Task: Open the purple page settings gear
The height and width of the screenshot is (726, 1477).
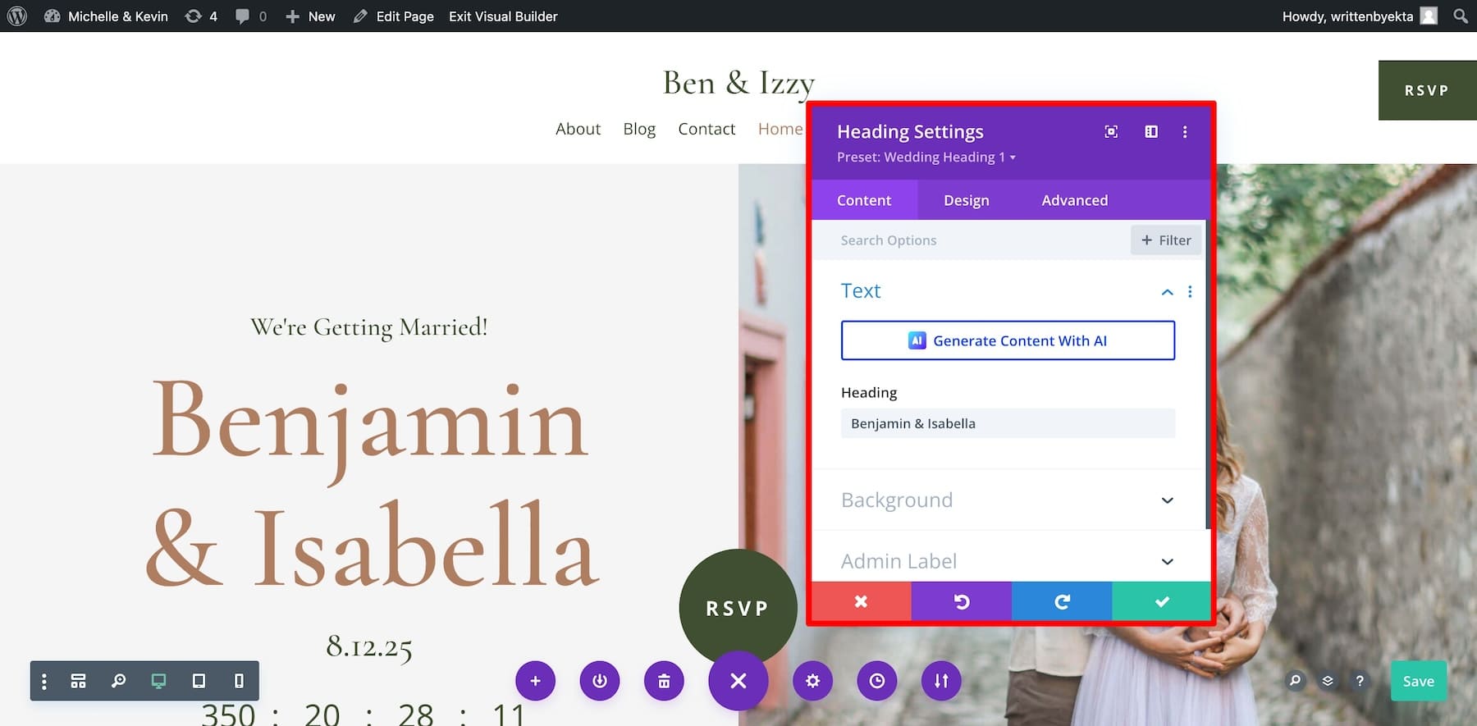Action: 812,681
